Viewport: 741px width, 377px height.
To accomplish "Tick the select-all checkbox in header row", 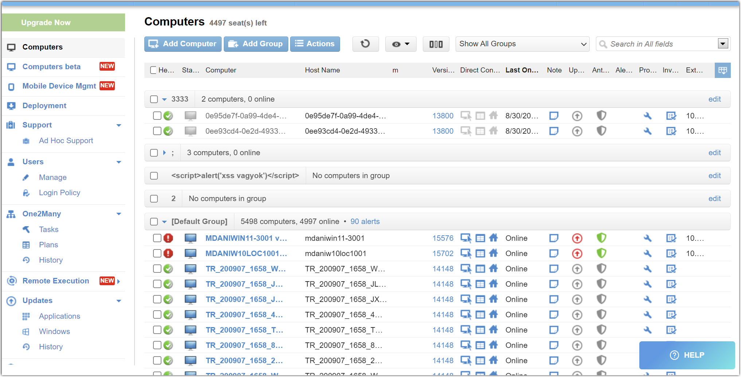I will pyautogui.click(x=153, y=70).
